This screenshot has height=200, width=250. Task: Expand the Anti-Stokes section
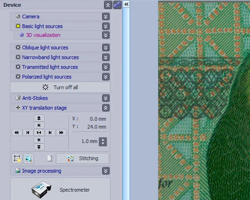click(106, 98)
